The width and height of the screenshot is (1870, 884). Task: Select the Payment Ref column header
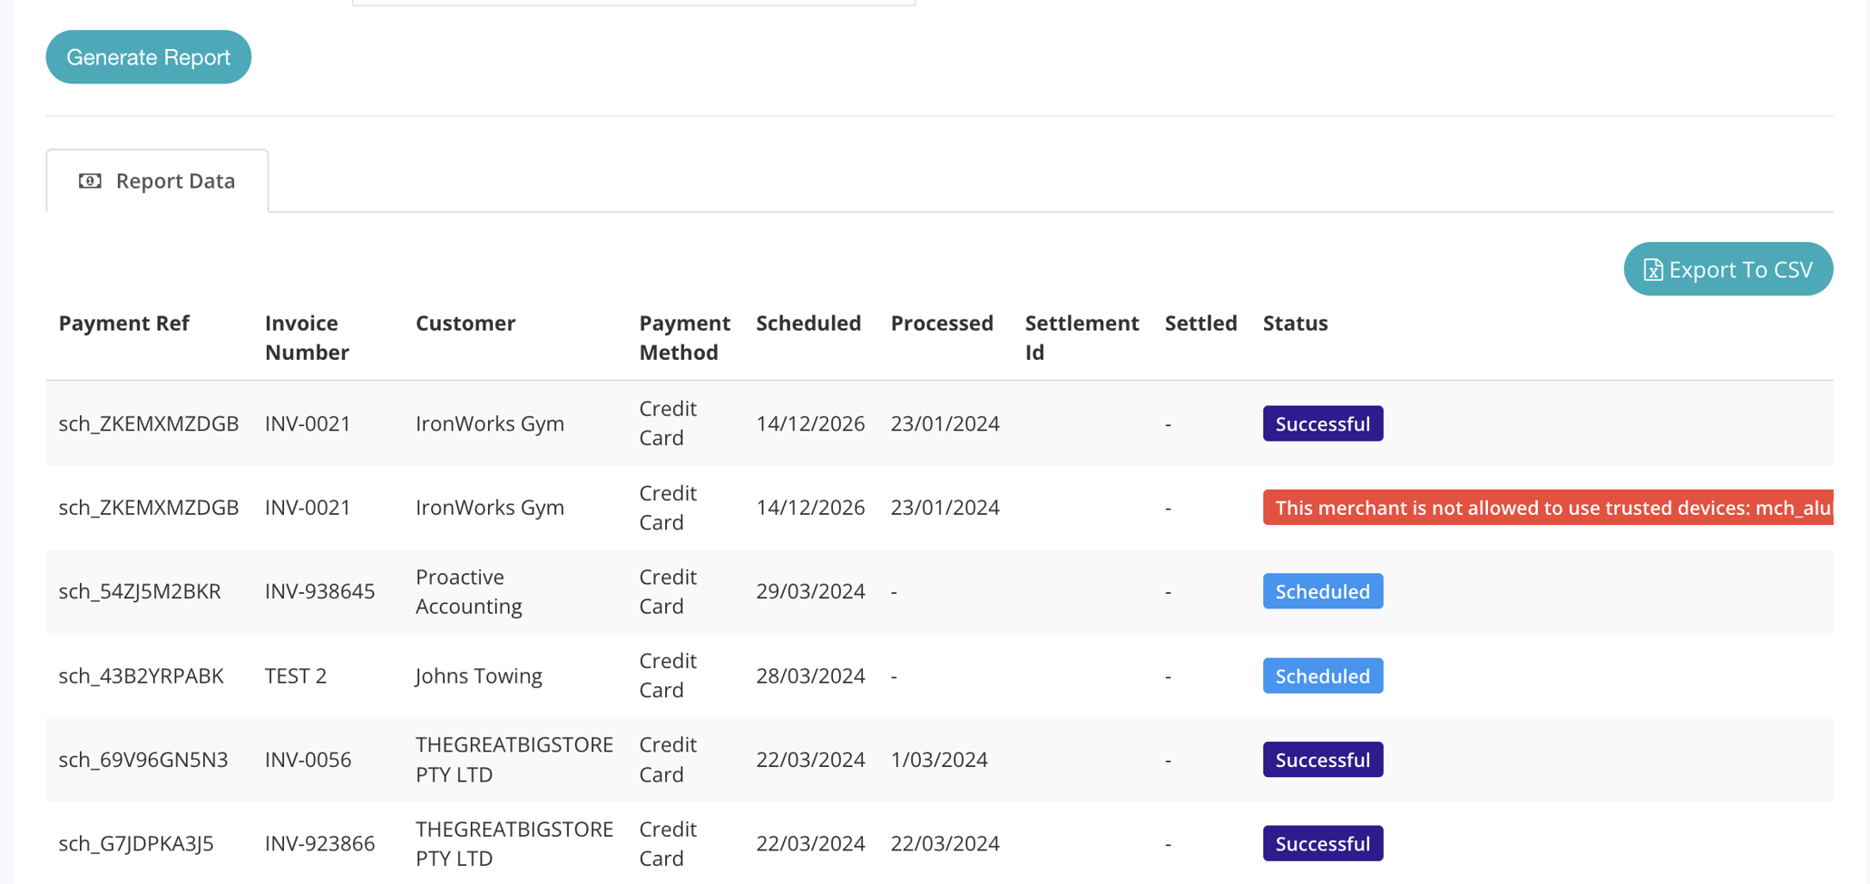click(x=124, y=323)
